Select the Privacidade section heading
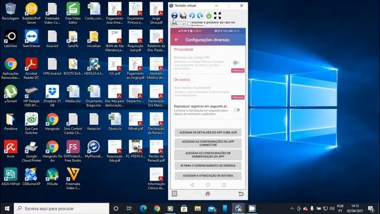 coord(183,49)
